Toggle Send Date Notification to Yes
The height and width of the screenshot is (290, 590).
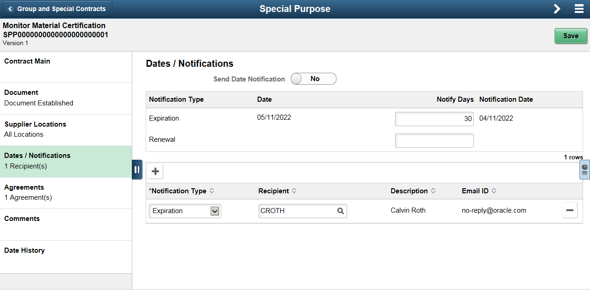tap(313, 79)
